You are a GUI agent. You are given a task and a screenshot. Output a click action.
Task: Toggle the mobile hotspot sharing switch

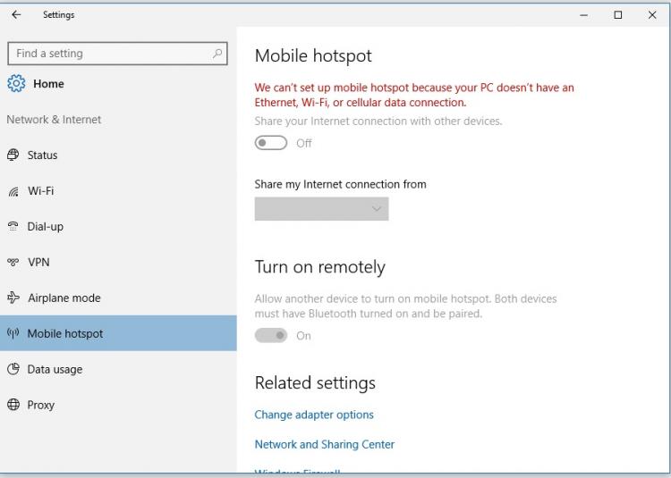(x=271, y=143)
